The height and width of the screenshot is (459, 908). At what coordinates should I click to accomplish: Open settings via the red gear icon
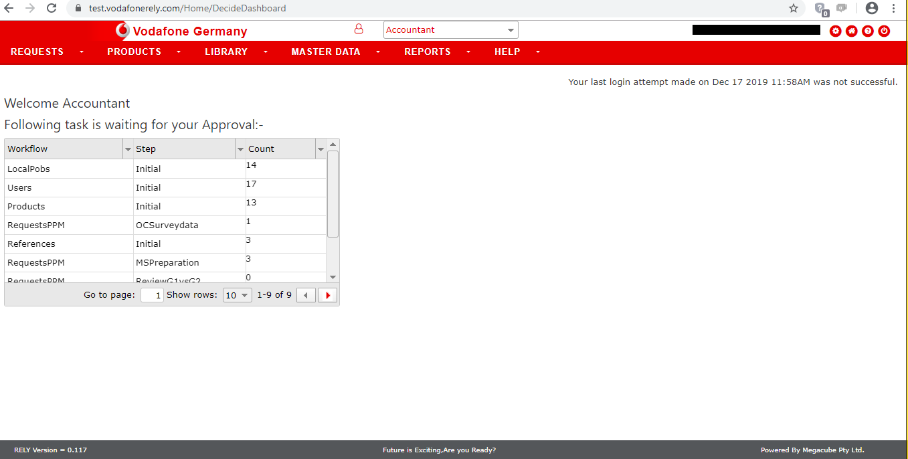835,31
